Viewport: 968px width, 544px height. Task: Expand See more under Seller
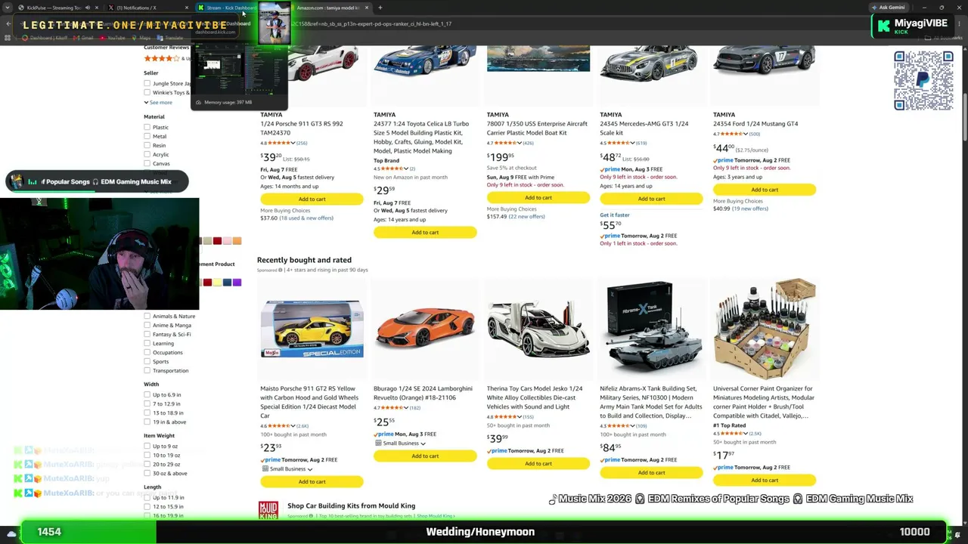click(158, 102)
